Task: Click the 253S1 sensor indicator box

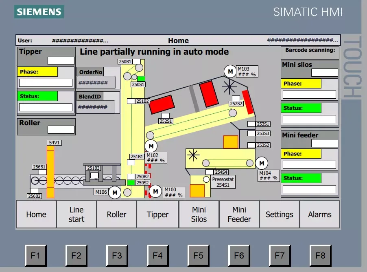Action: coord(251,124)
